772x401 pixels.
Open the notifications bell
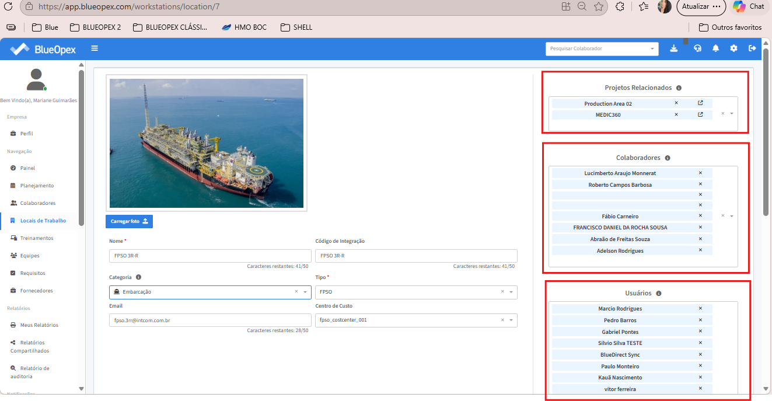715,48
